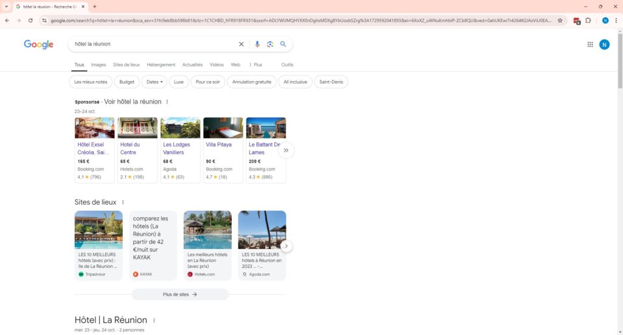623x335 pixels.
Task: Open the red extension icon in toolbar
Action: pyautogui.click(x=577, y=21)
